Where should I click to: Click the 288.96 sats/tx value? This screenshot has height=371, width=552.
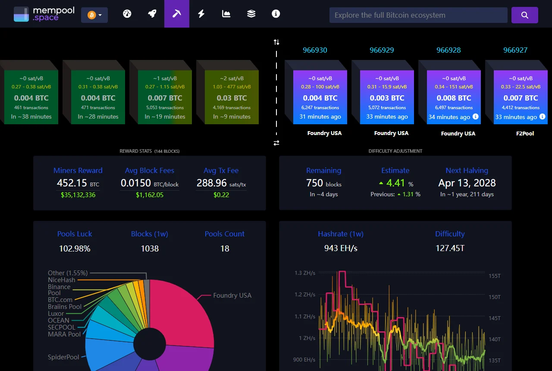tap(221, 183)
